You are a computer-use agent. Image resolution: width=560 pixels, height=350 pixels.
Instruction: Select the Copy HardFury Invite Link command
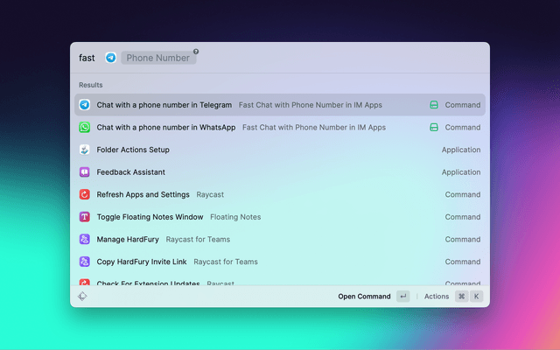[x=143, y=262]
